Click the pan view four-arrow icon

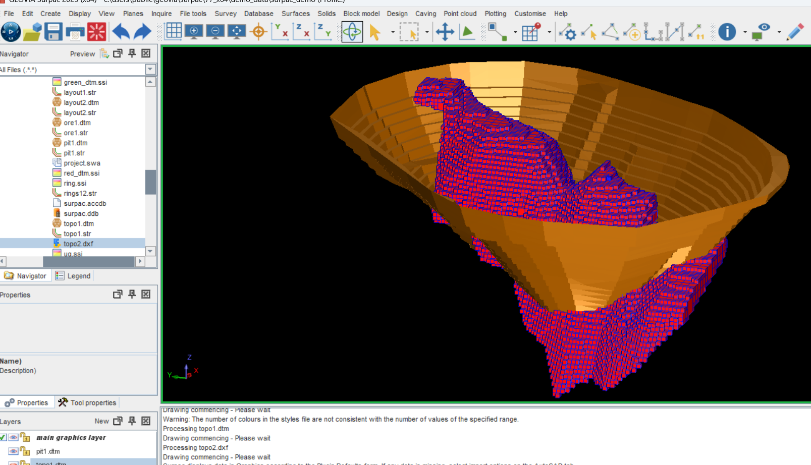[x=445, y=32]
